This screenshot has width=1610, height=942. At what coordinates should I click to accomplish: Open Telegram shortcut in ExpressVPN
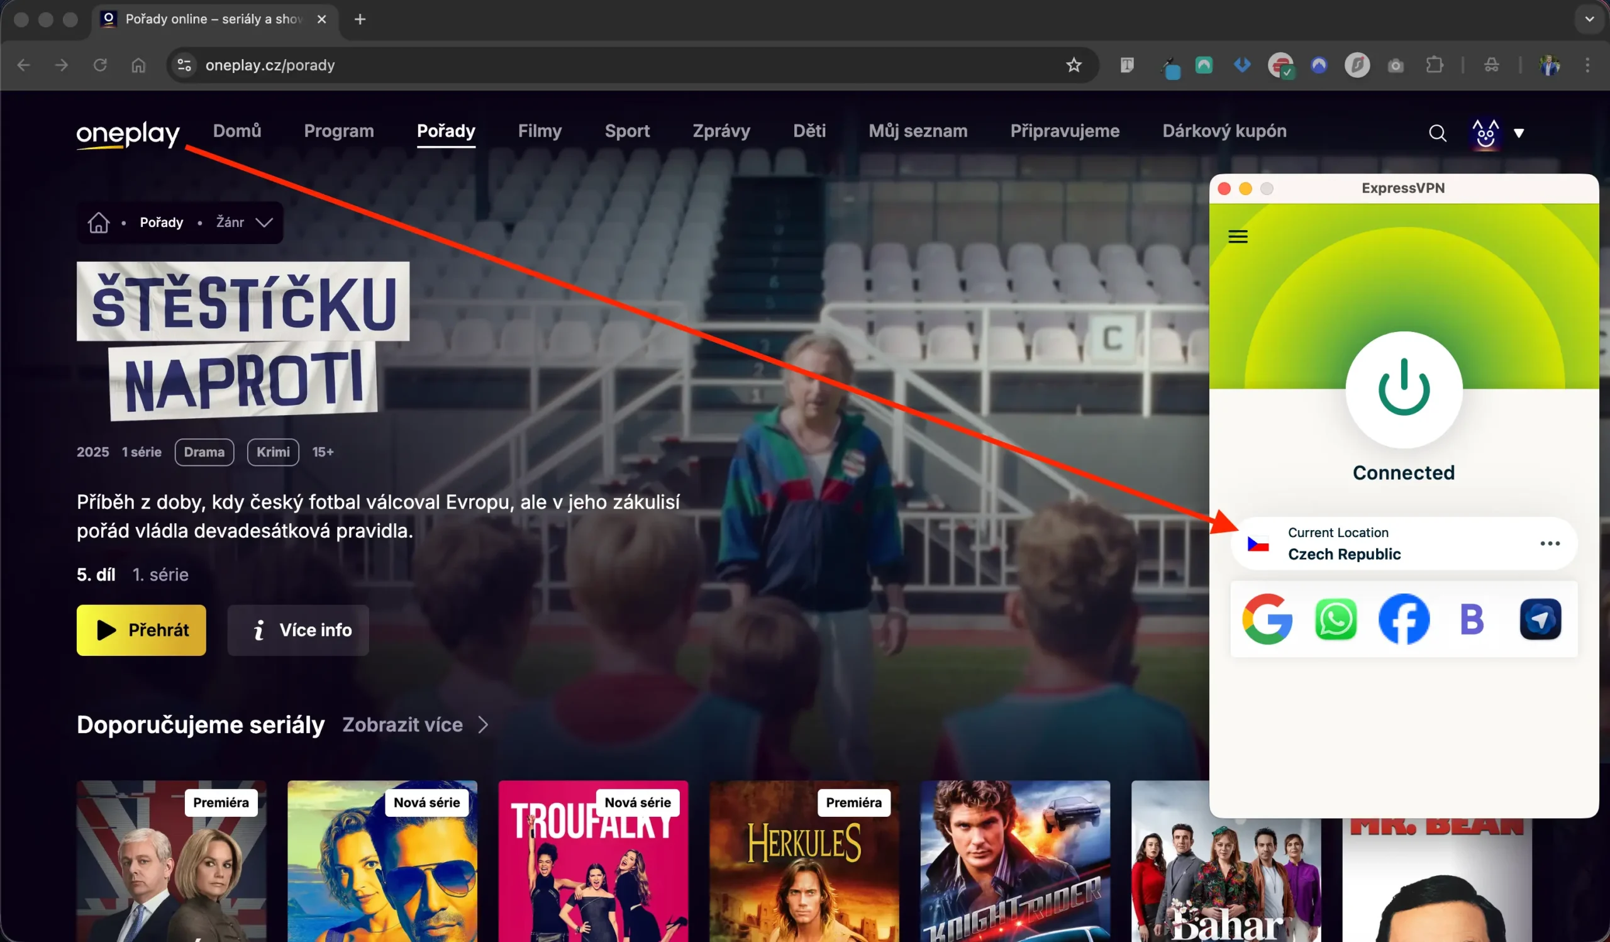[1540, 618]
